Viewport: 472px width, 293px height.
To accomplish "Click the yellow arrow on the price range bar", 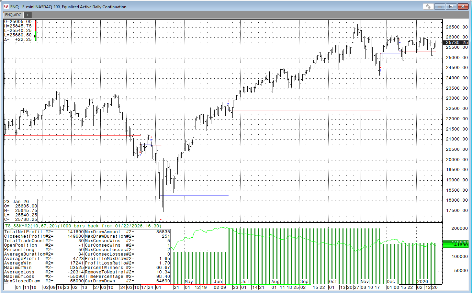I will pyautogui.click(x=35, y=36).
